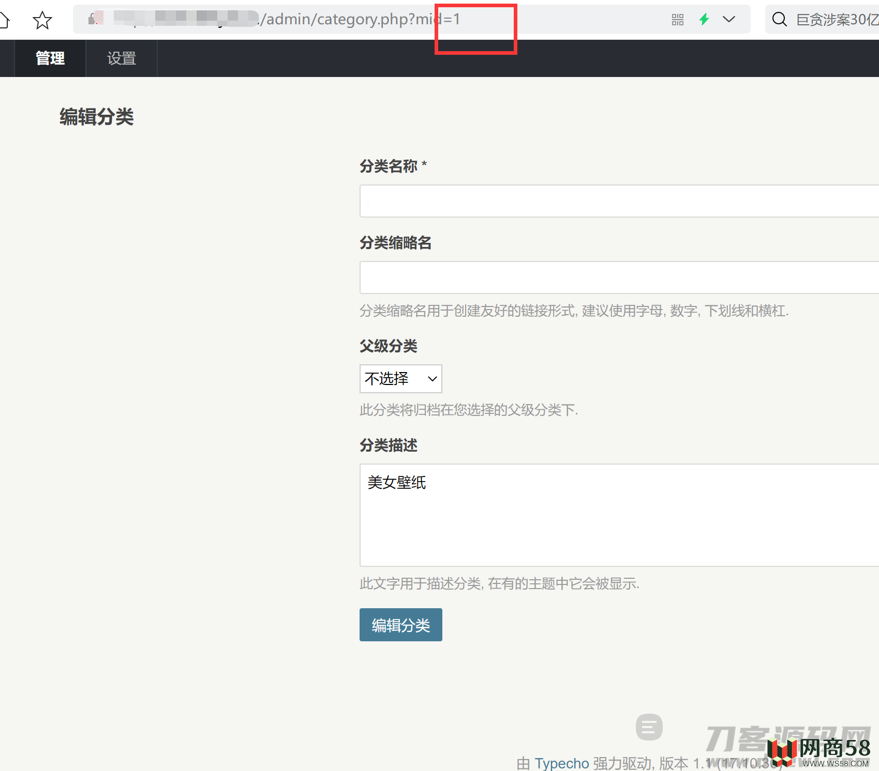This screenshot has height=771, width=879.
Task: Click the 分类描述 textarea
Action: point(619,515)
